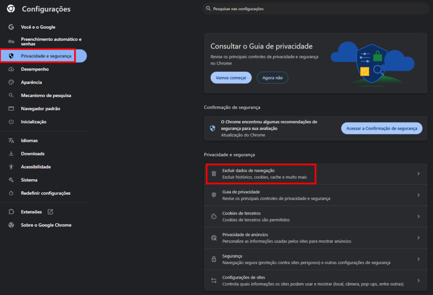Click the lock icon beside Segurança

click(x=214, y=259)
